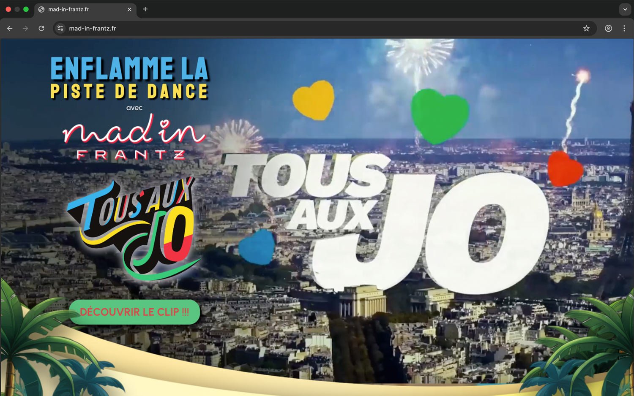Click the mad in Frantz script logo

click(x=134, y=136)
